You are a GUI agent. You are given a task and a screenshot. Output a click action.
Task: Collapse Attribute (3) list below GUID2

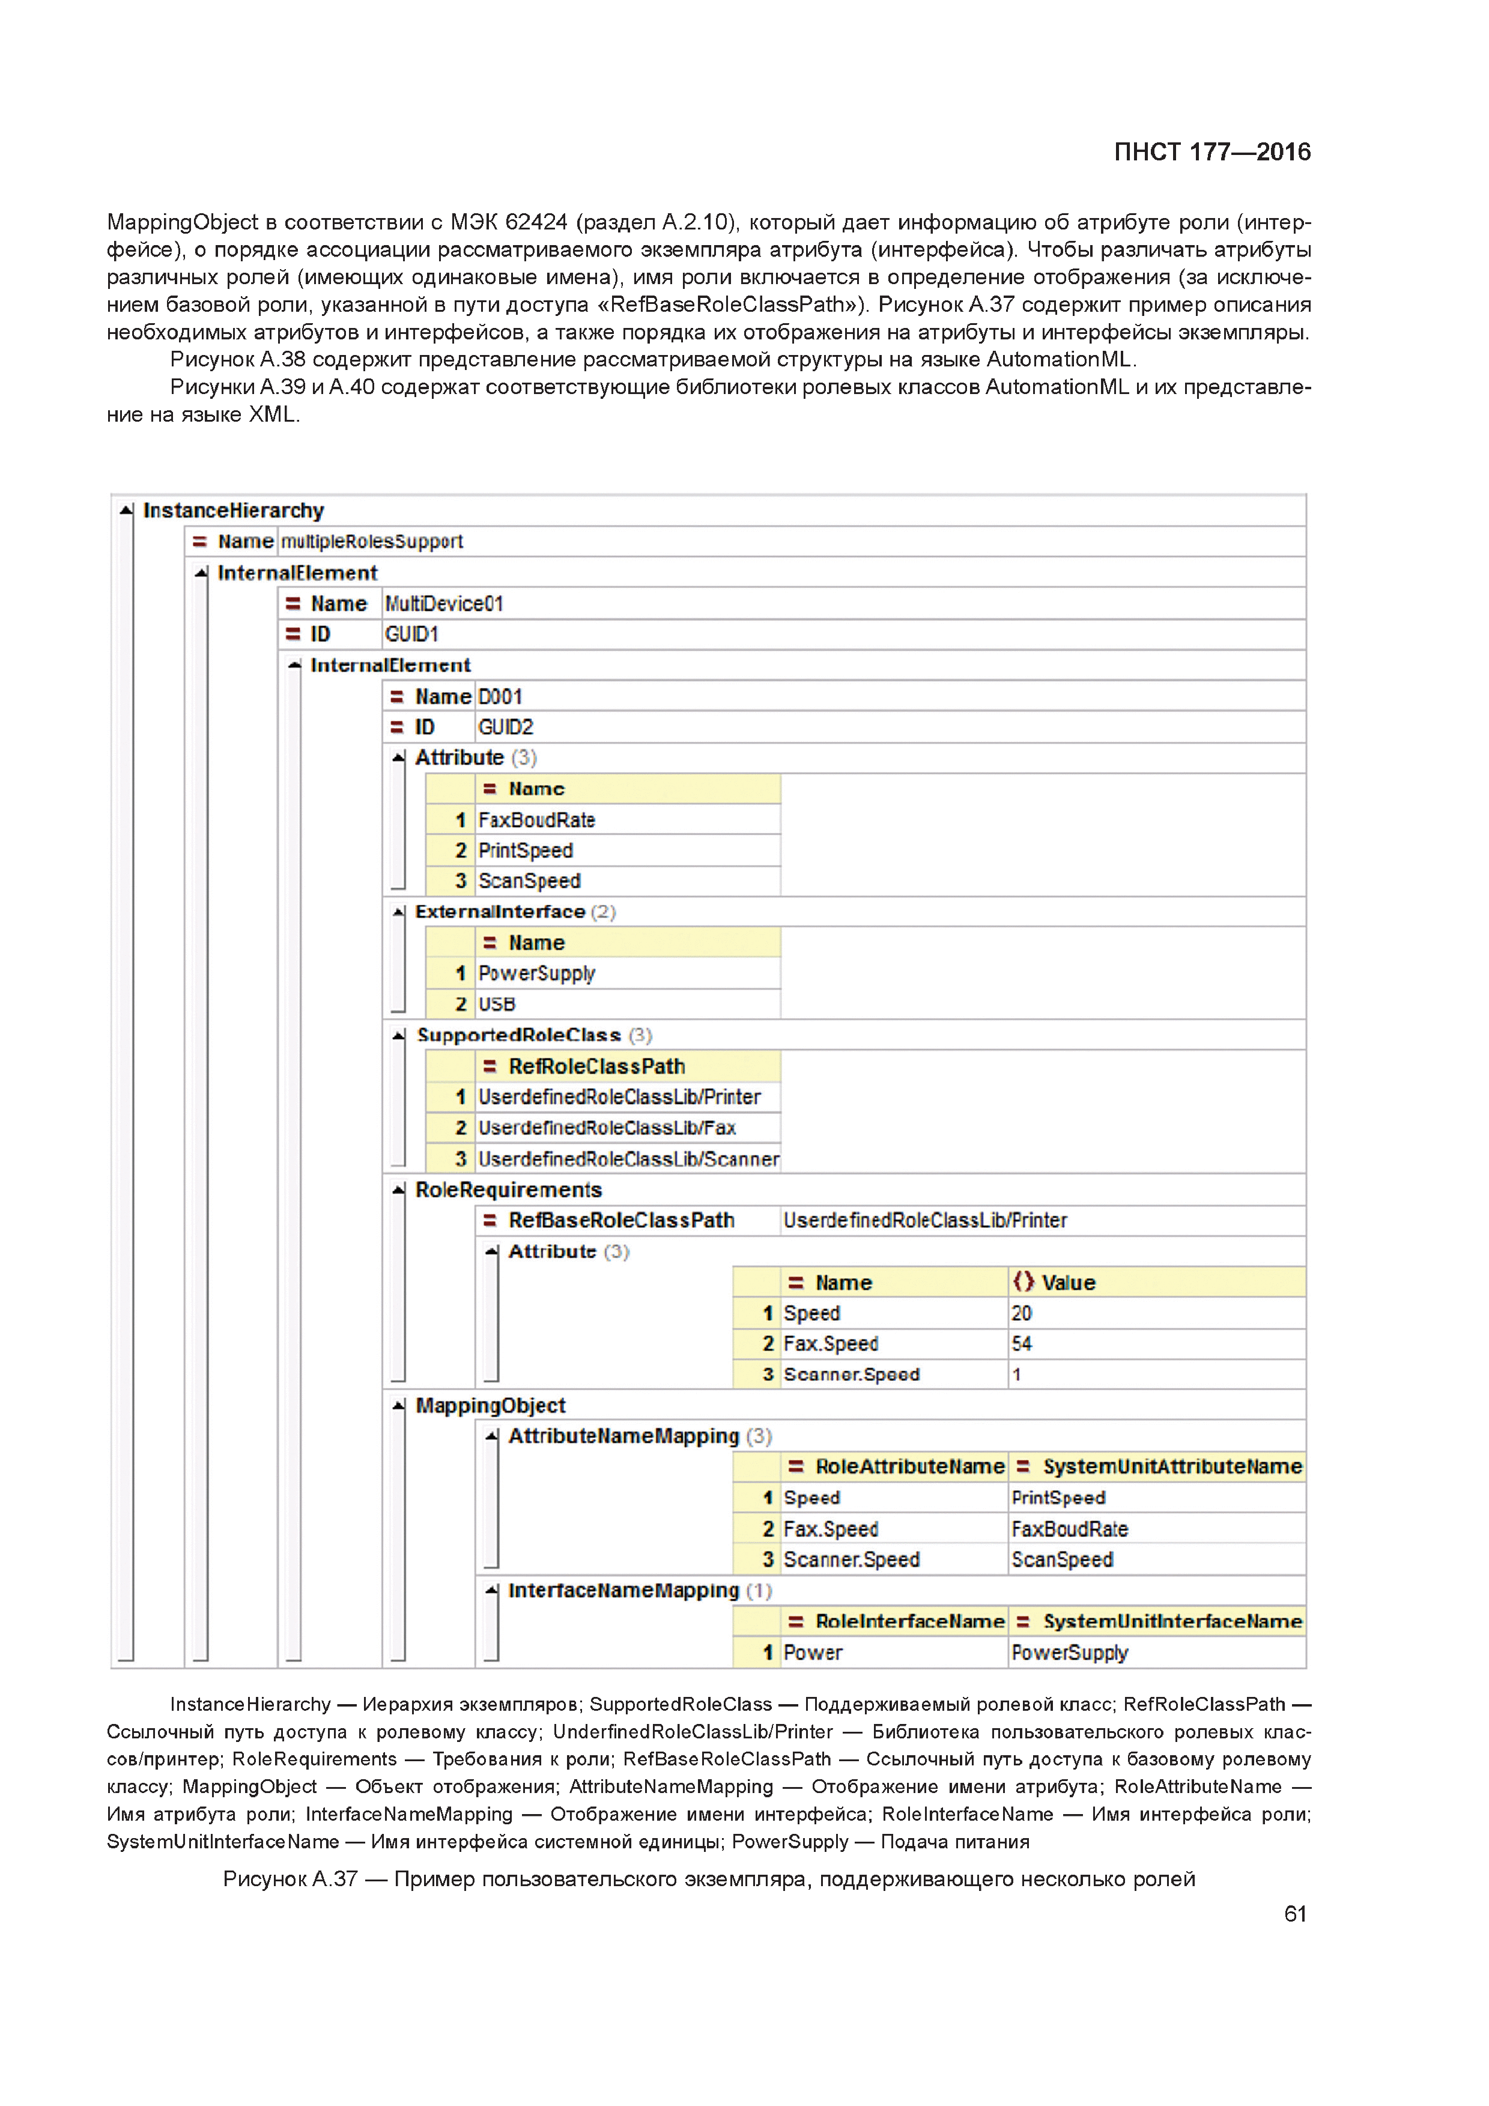[398, 757]
